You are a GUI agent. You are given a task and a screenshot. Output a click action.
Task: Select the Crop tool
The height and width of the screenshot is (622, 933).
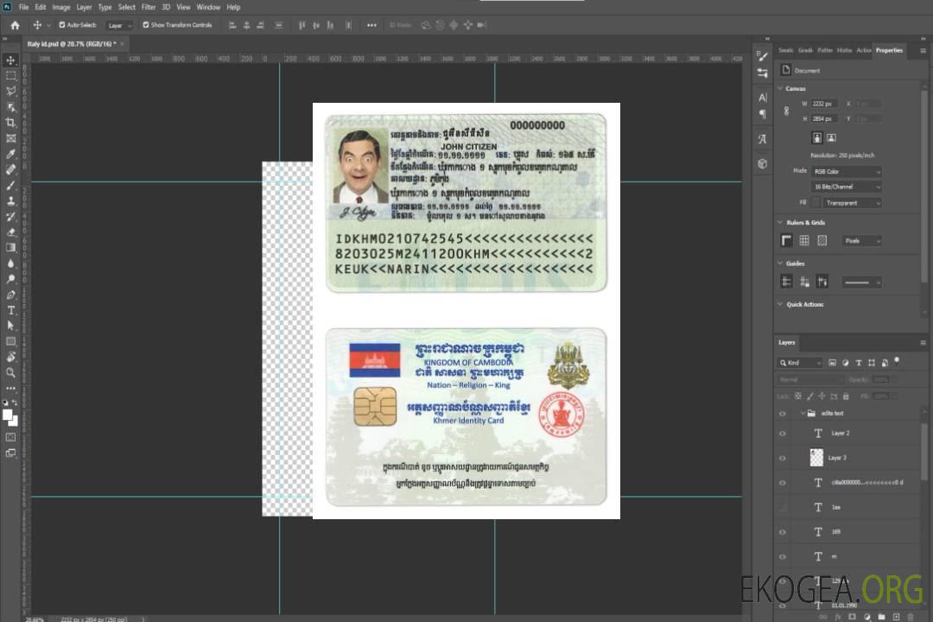coord(10,123)
